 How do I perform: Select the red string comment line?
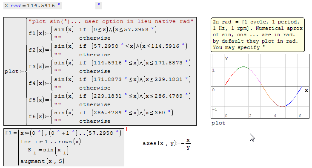point(111,21)
